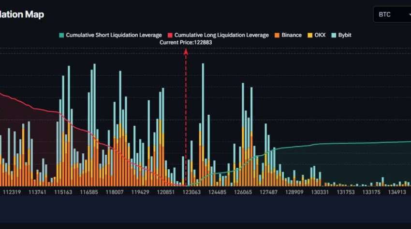Image resolution: width=411 pixels, height=229 pixels.
Task: Click the red Cumulative Long Liquidation legend square
Action: click(x=170, y=35)
